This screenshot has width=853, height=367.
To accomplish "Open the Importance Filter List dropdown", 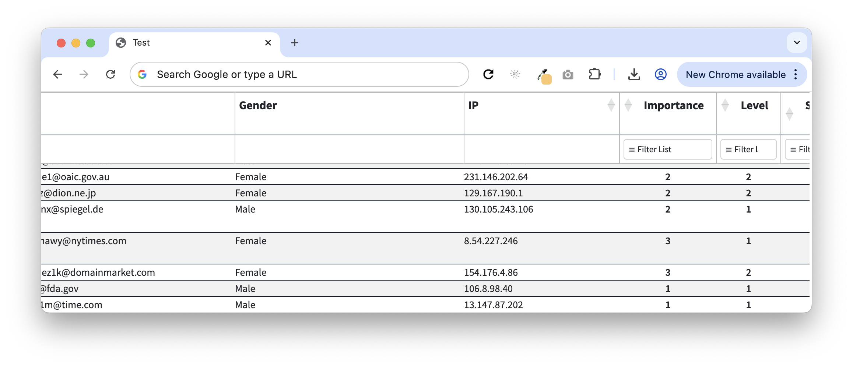I will 667,150.
